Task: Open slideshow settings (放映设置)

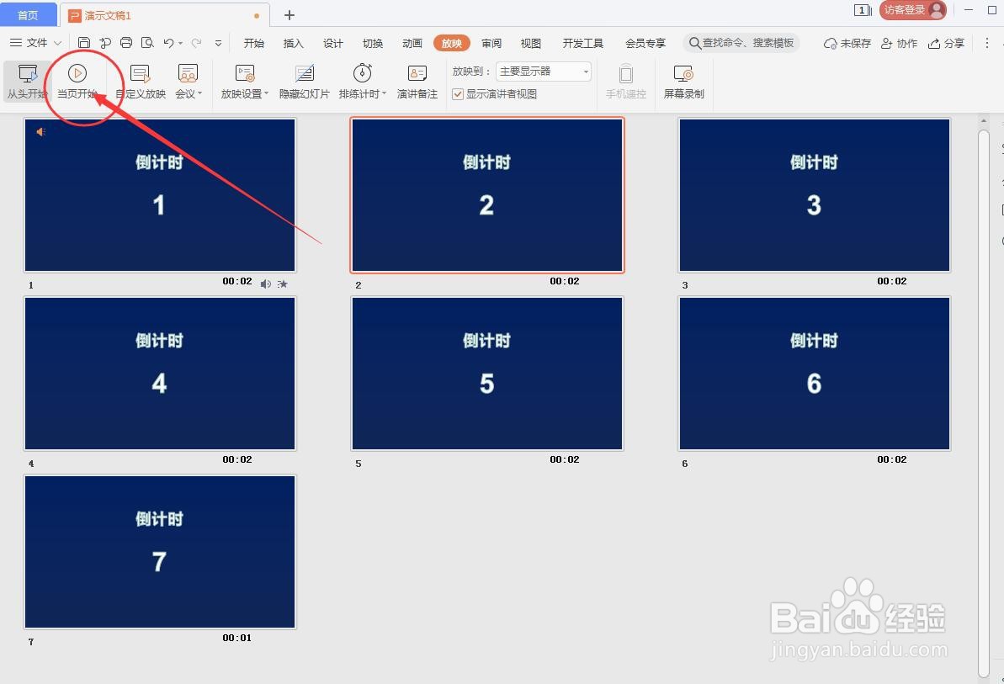Action: point(245,82)
